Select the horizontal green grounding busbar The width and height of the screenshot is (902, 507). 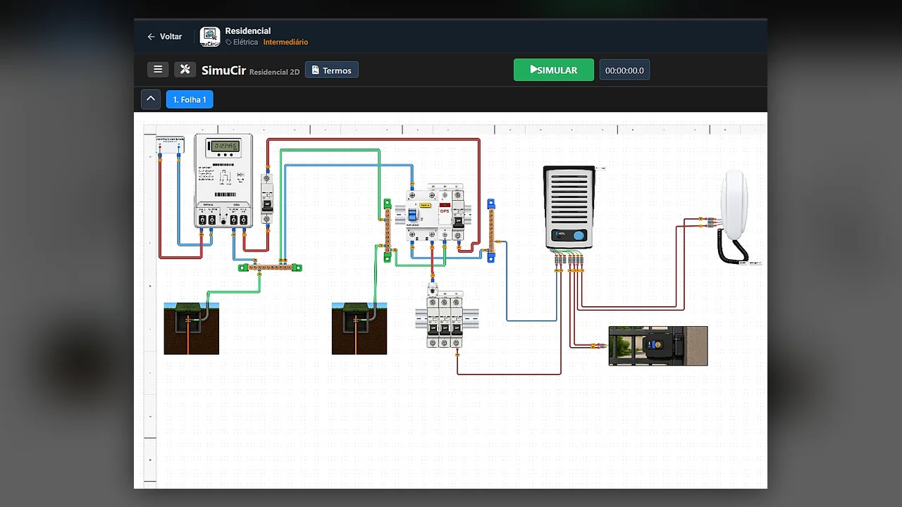click(270, 268)
